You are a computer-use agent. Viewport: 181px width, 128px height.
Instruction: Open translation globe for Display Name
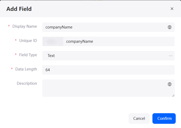click(169, 27)
